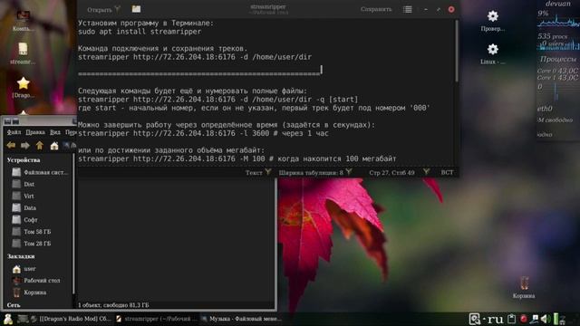
Task: Open Рабочий стол bookmark in sidebar
Action: (36, 281)
